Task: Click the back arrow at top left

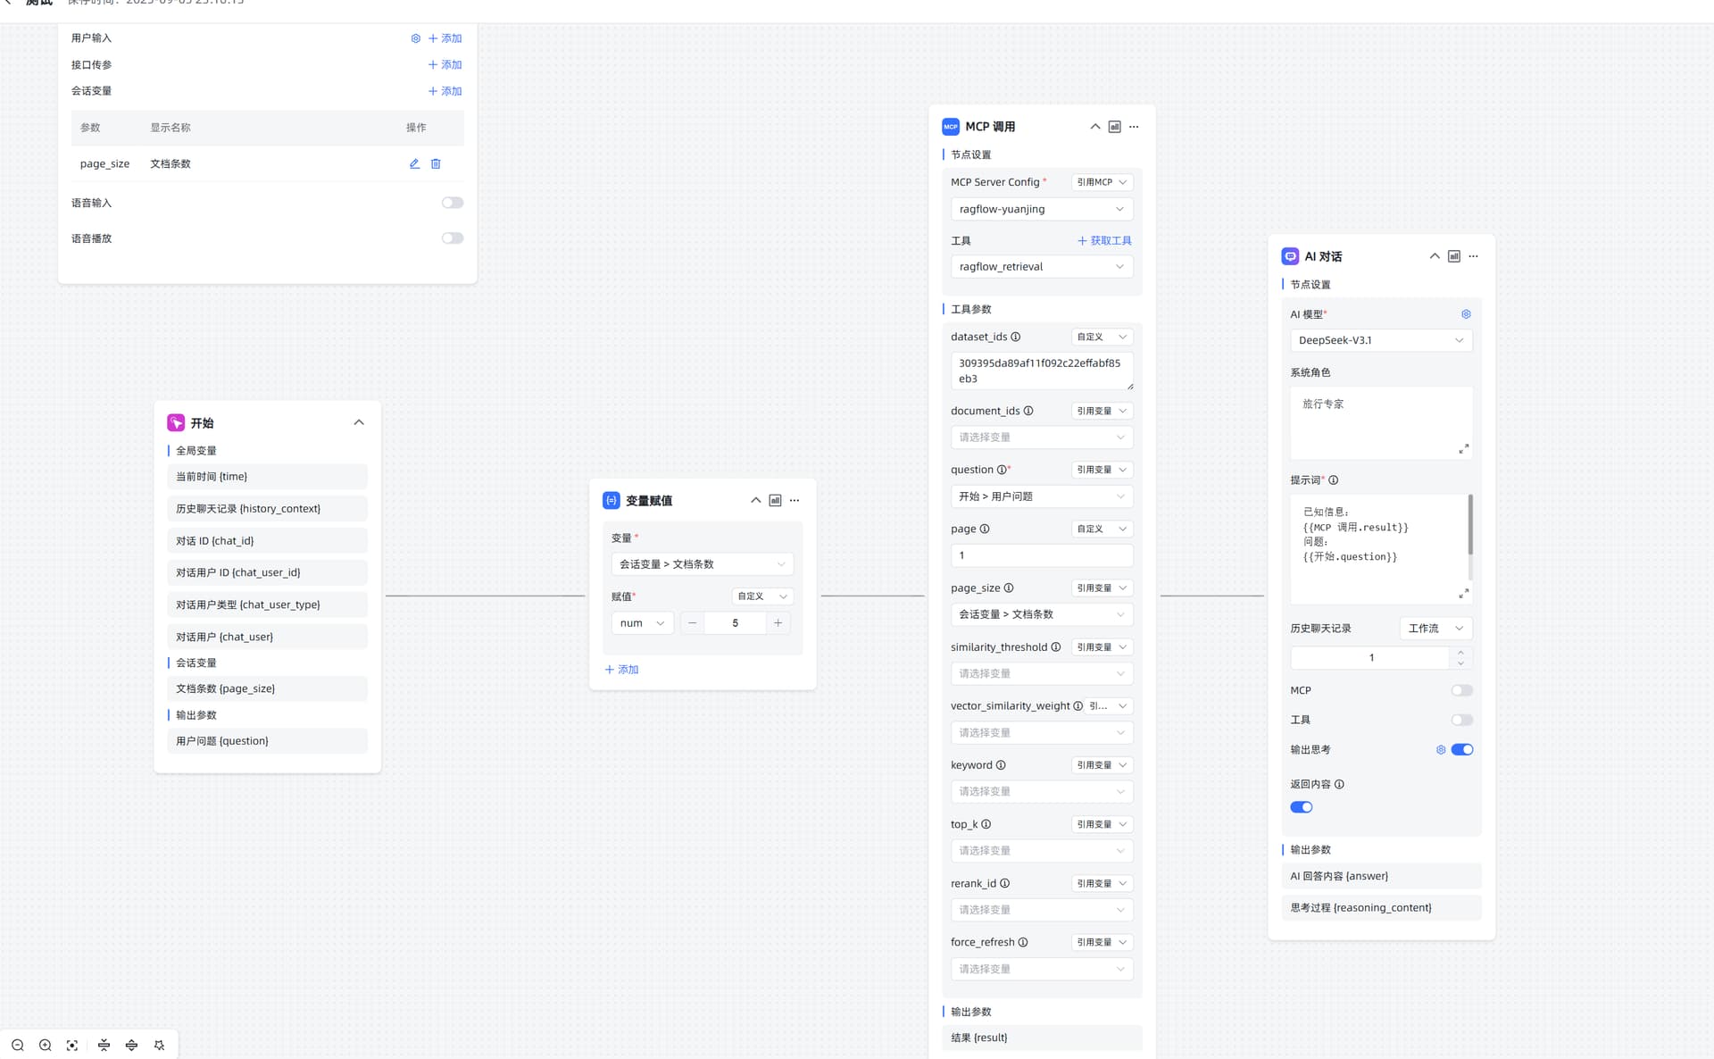Action: coord(7,4)
